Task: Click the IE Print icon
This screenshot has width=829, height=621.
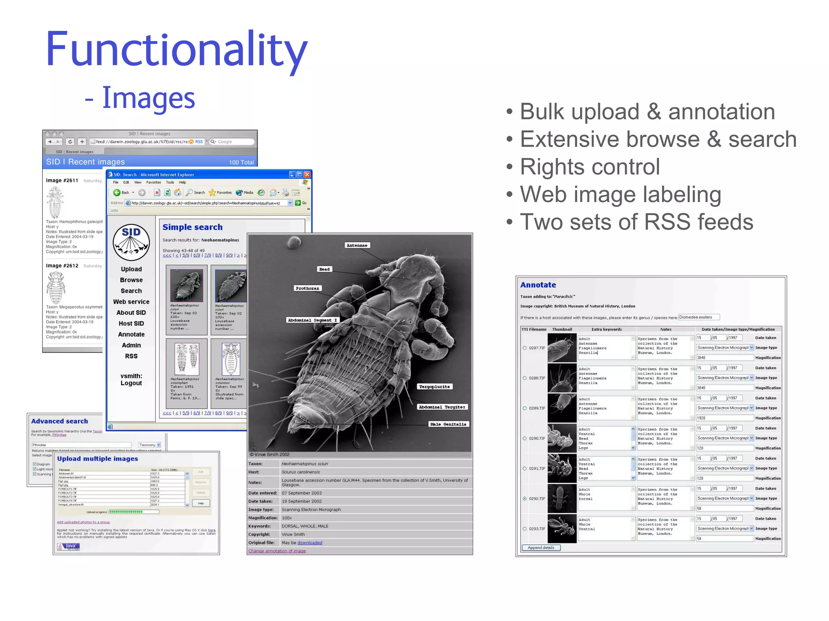Action: (285, 192)
